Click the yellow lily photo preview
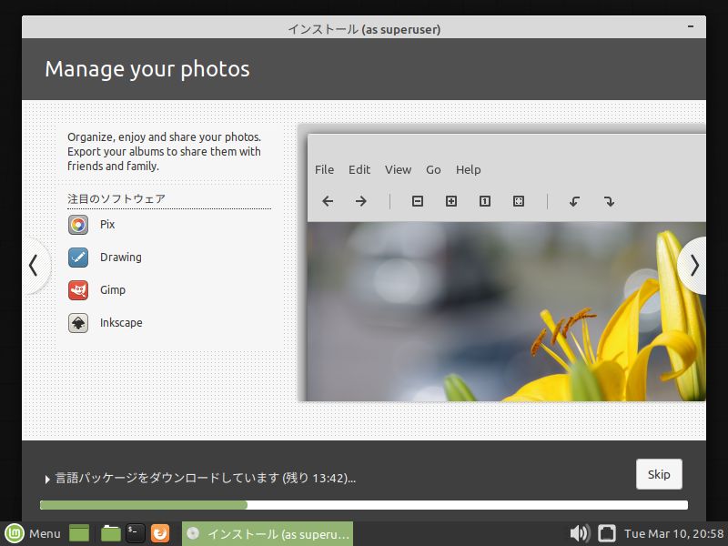 click(x=507, y=311)
